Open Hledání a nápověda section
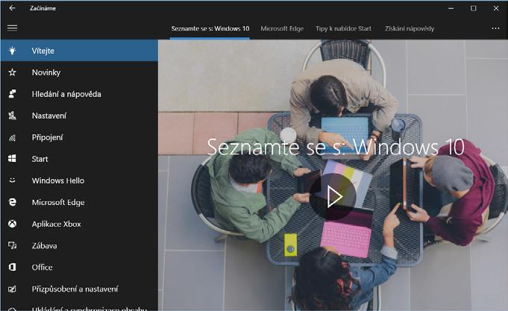This screenshot has width=508, height=311. click(79, 94)
